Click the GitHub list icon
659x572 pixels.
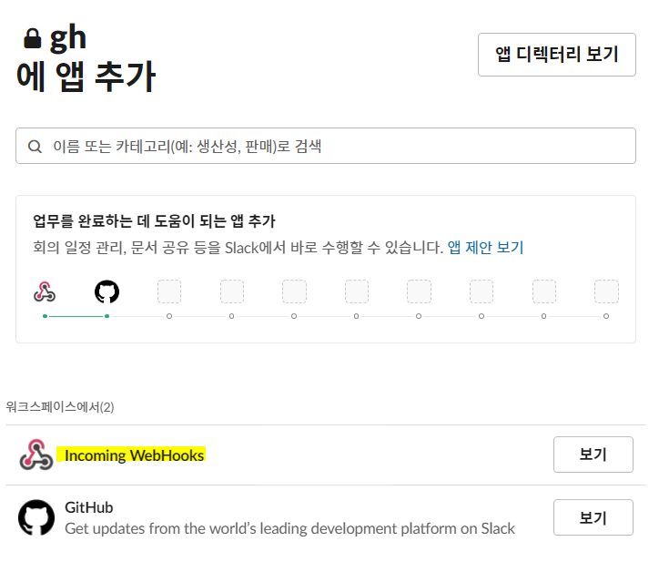(x=36, y=517)
